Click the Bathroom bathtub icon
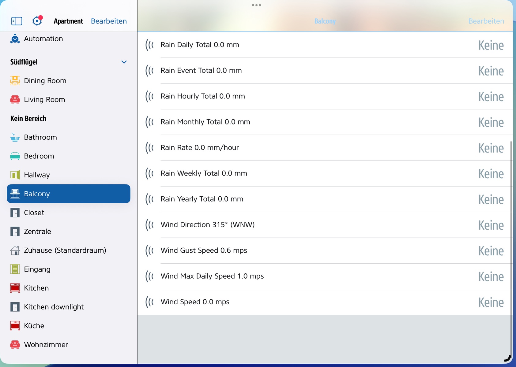Image resolution: width=516 pixels, height=367 pixels. click(x=15, y=137)
